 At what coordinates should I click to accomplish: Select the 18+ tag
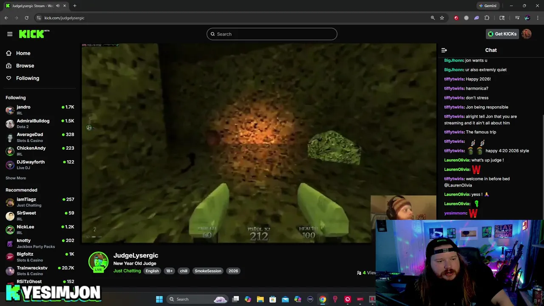[x=169, y=271]
